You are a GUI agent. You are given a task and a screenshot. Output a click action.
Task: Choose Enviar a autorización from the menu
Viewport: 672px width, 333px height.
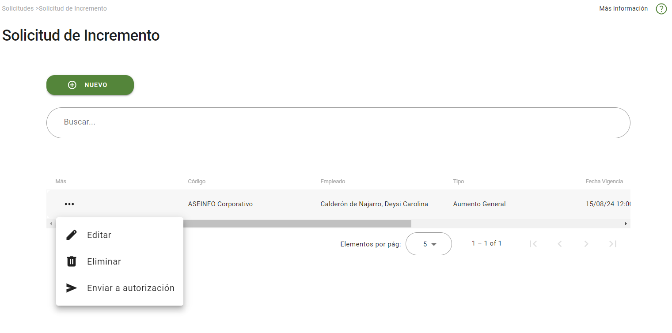pos(130,288)
